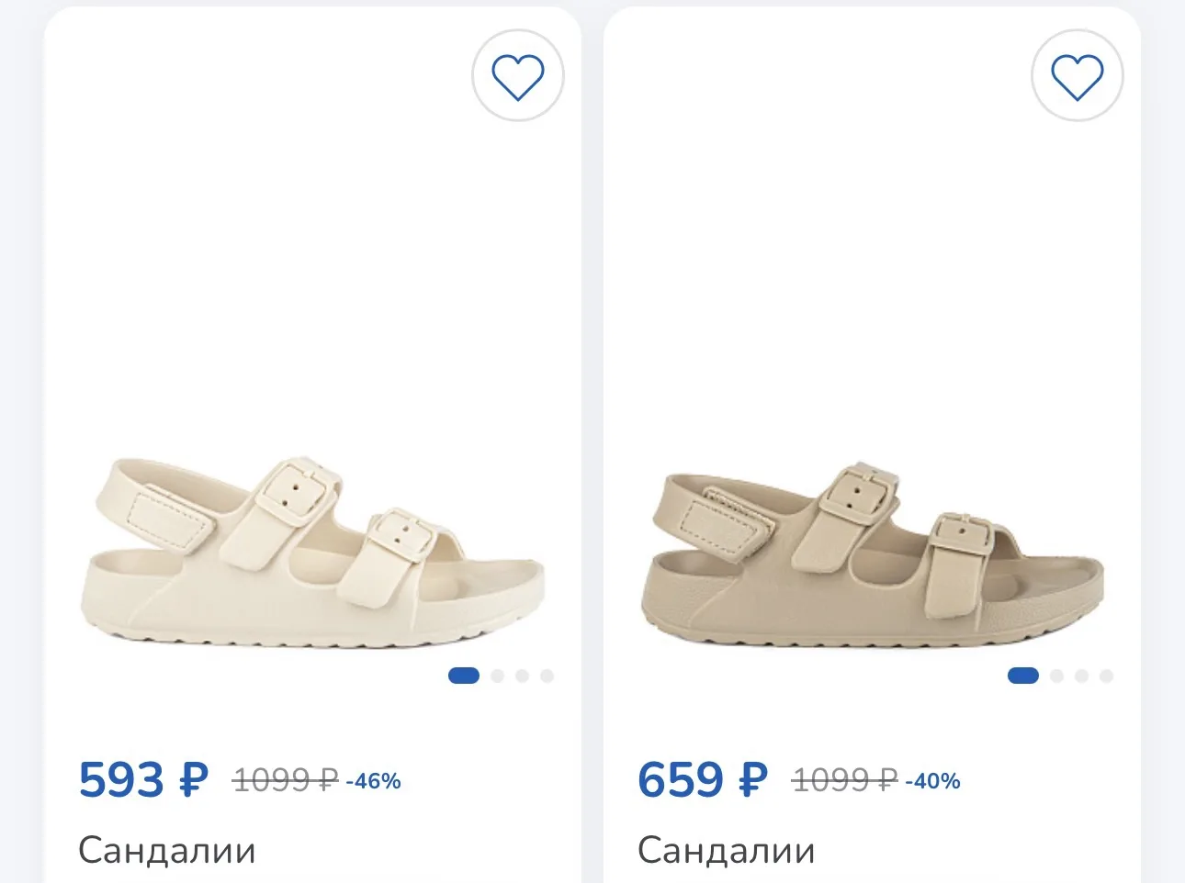Select third image dot of cream sandals

[x=522, y=676]
